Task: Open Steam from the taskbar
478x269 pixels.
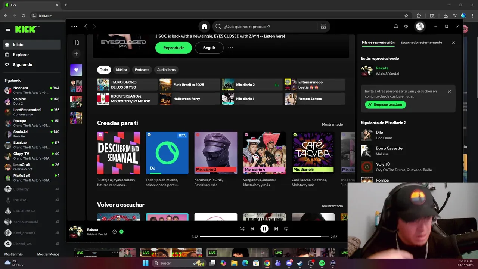Action: click(x=300, y=263)
